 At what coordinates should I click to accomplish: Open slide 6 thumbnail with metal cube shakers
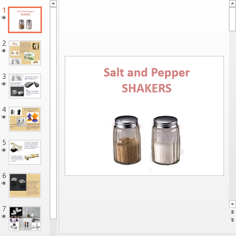pyautogui.click(x=25, y=185)
